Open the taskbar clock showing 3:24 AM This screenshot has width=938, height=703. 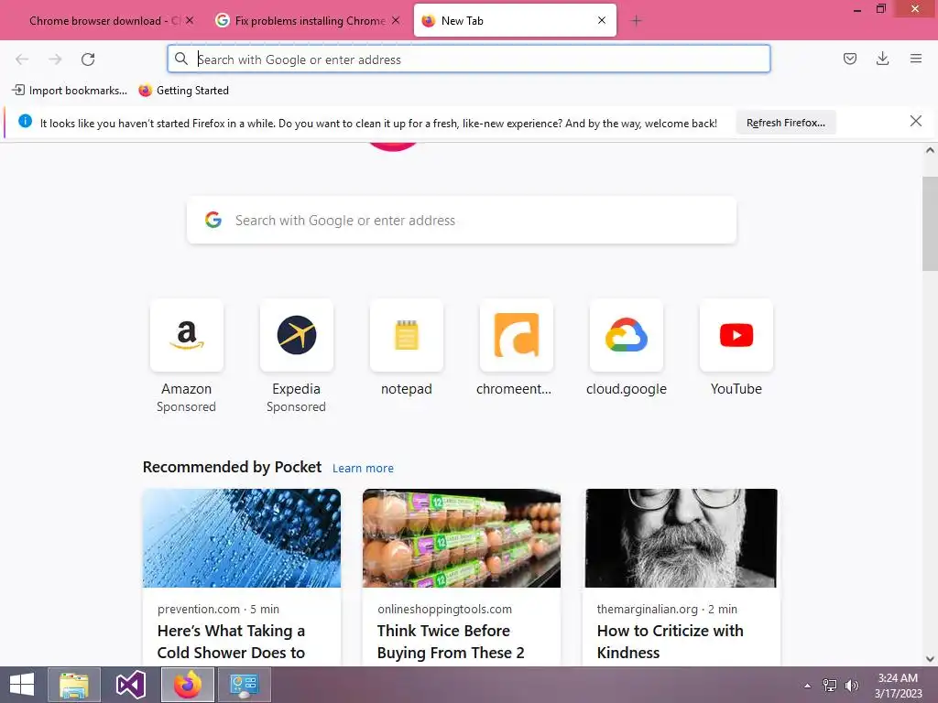point(898,685)
